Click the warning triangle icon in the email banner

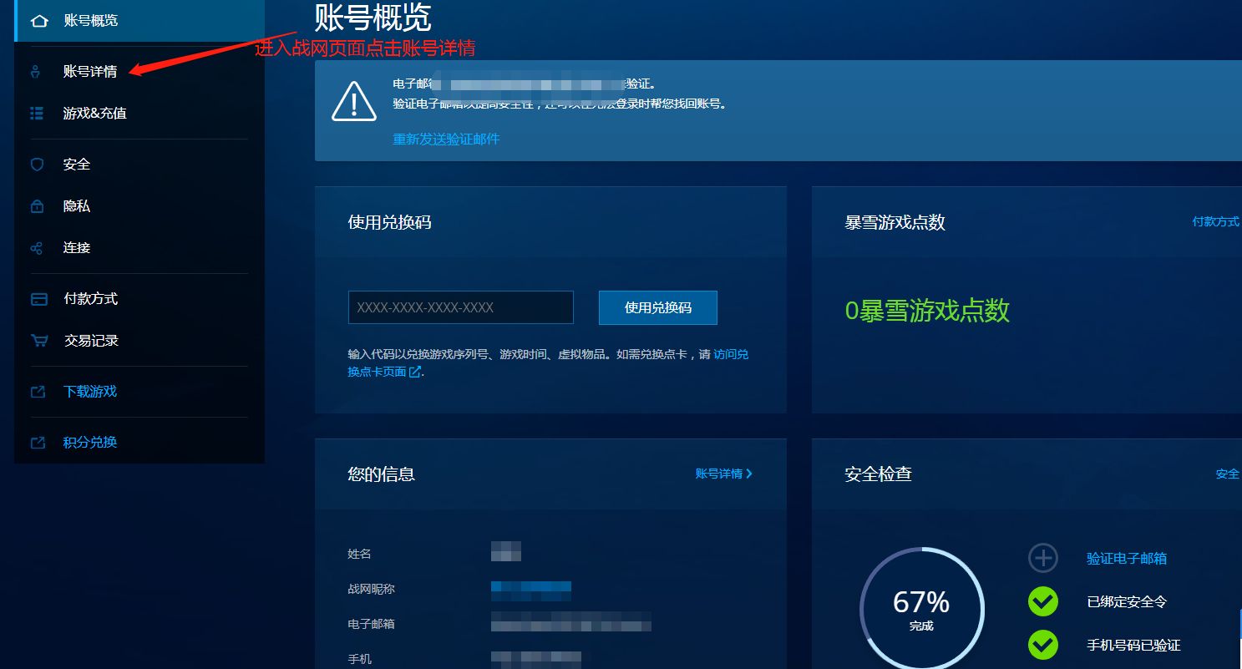pos(354,101)
